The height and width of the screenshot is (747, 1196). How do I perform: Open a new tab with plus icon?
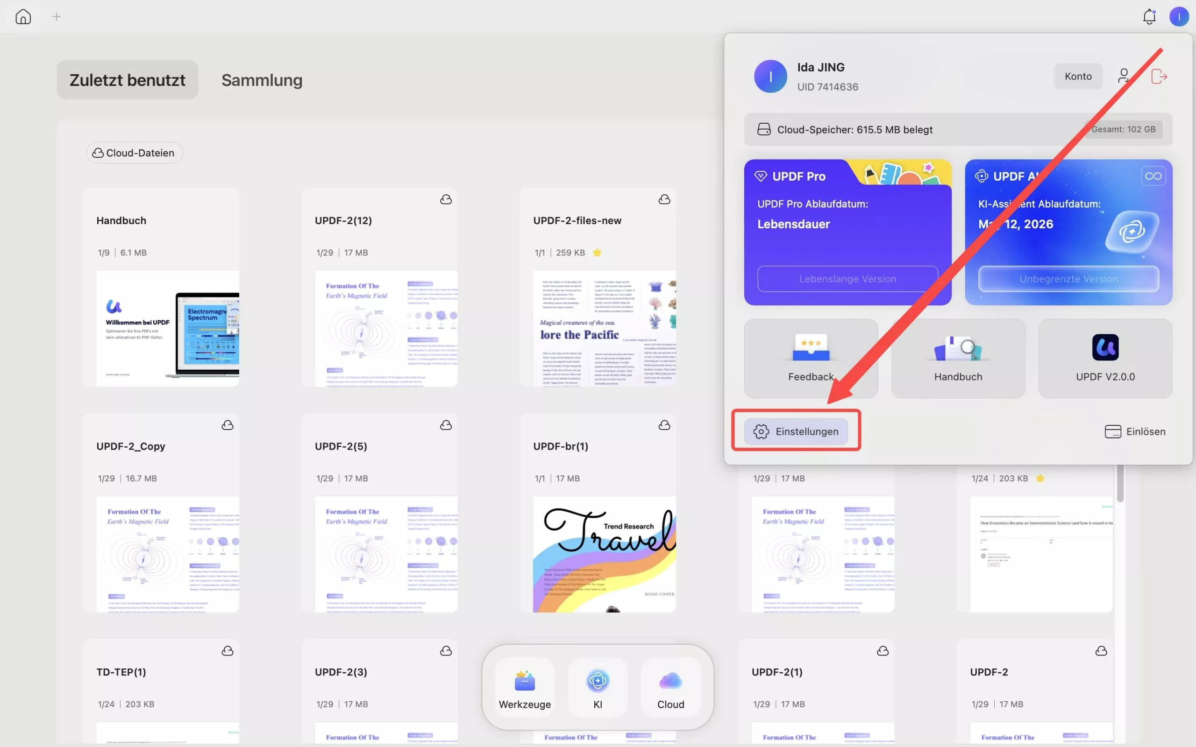[57, 17]
